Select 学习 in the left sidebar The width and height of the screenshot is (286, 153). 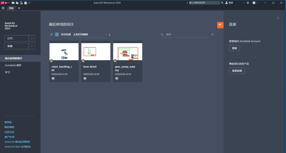(x=7, y=72)
